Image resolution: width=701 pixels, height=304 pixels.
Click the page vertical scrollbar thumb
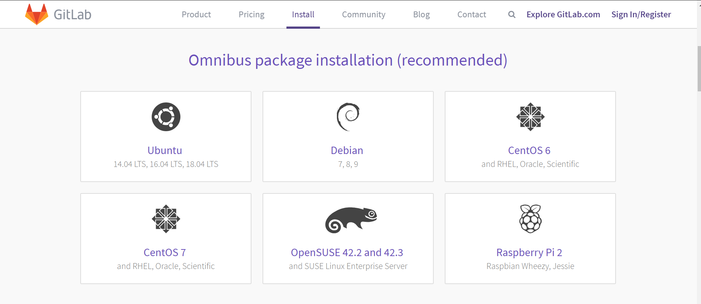pos(699,69)
